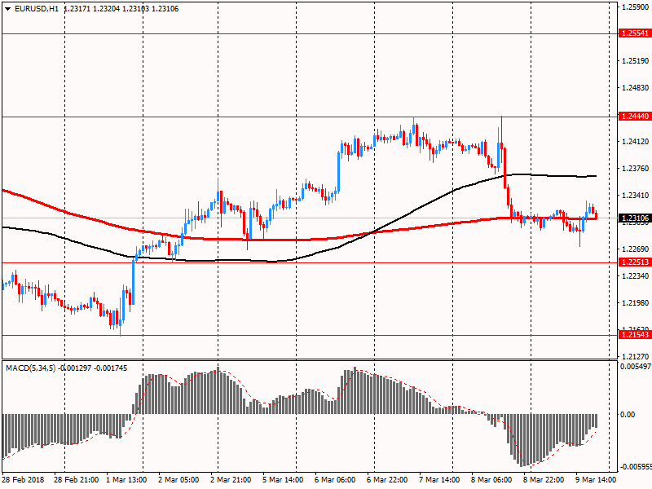Click the 1.23760 price axis value
The image size is (652, 489).
636,169
